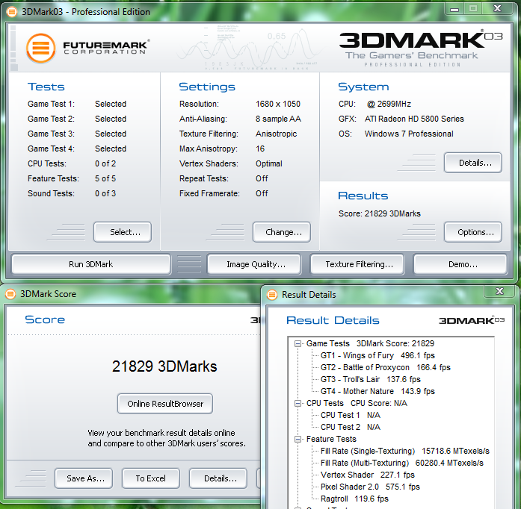Select GT1 - Wings of Fury row
Viewport: 521px width, 509px height.
click(x=377, y=356)
